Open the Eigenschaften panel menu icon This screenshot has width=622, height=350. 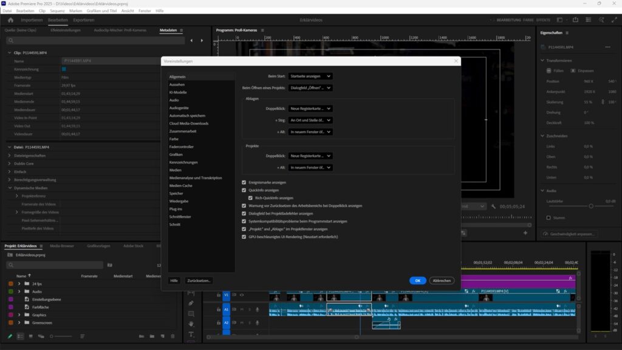pos(567,33)
